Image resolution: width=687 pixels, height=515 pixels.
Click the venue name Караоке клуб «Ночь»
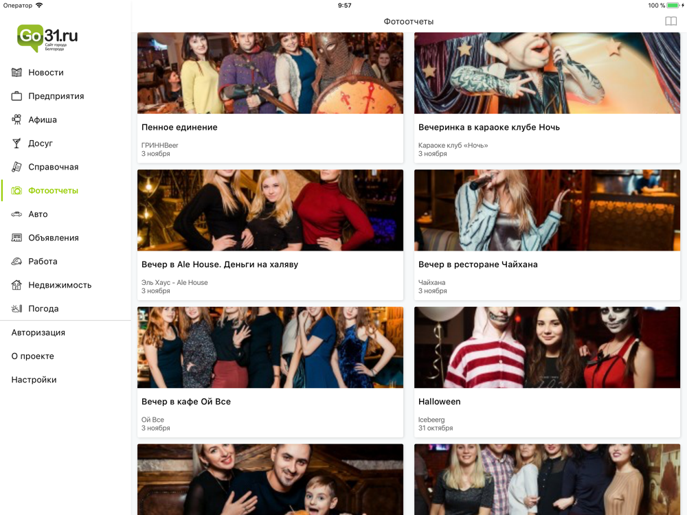453,146
